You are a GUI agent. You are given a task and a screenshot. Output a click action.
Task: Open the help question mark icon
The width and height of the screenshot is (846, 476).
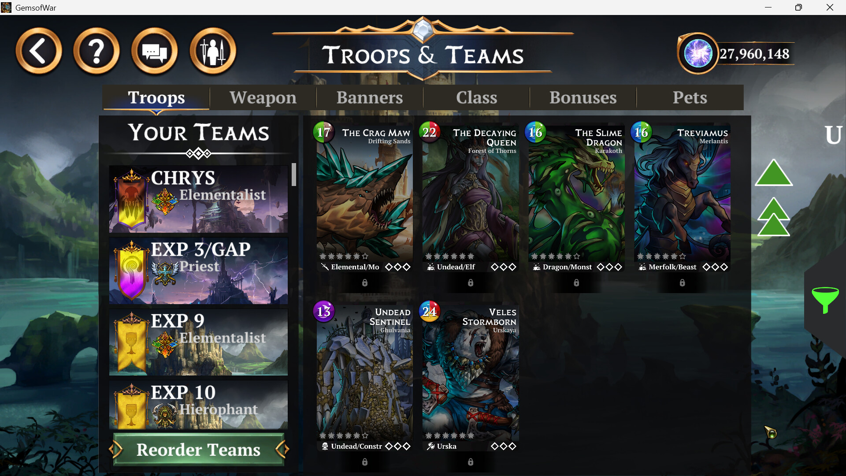click(x=96, y=51)
